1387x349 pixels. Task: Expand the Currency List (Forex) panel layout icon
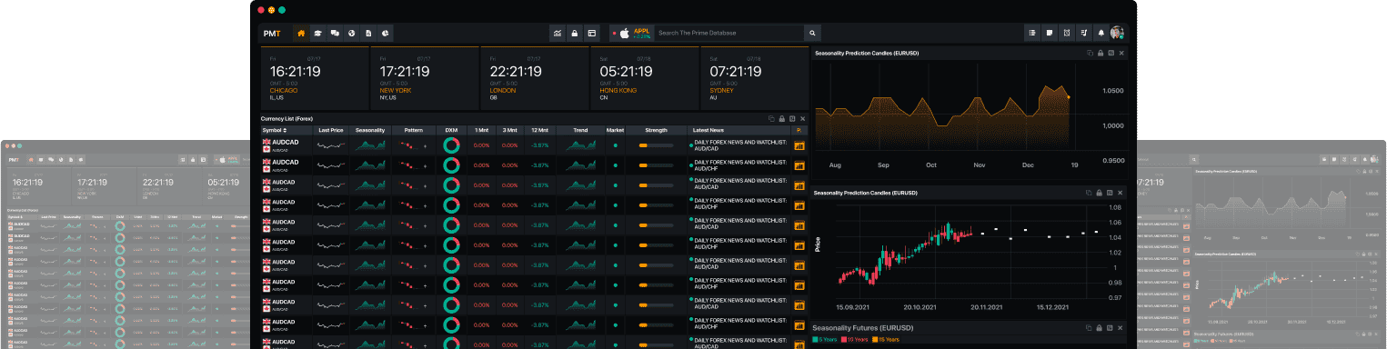tap(792, 119)
